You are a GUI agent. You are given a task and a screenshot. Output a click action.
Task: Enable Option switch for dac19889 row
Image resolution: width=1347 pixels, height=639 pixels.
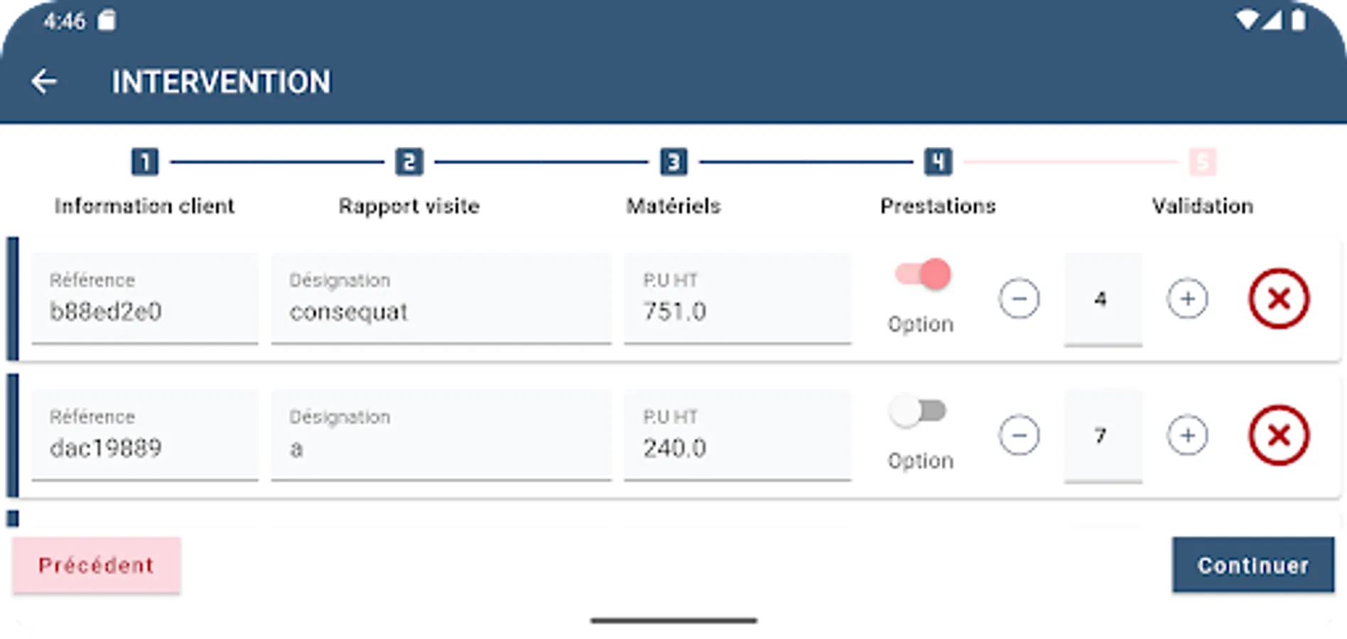click(x=918, y=411)
